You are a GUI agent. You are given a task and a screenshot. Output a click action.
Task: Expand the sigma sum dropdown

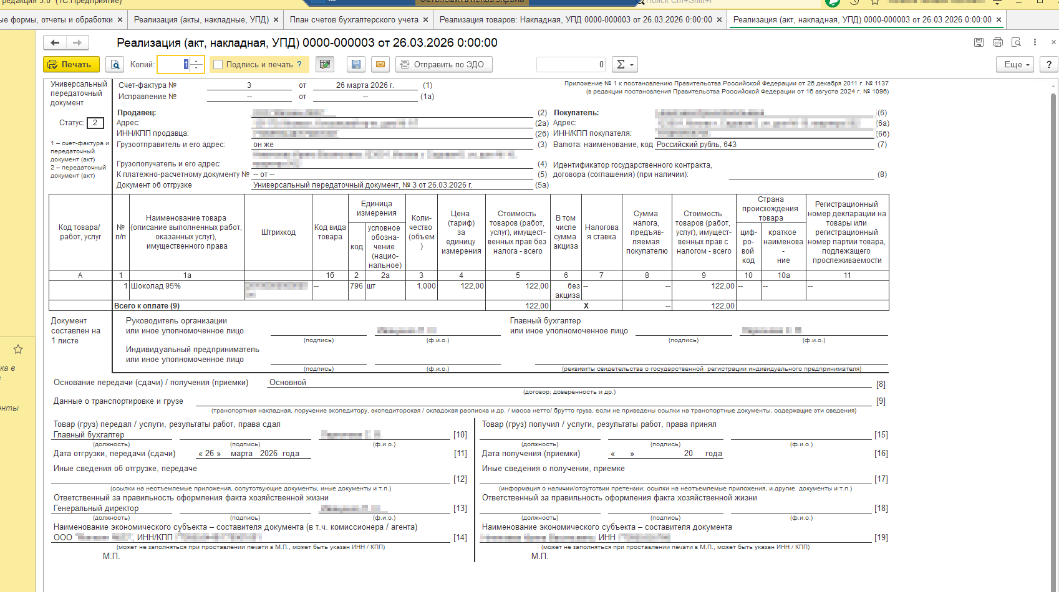625,64
